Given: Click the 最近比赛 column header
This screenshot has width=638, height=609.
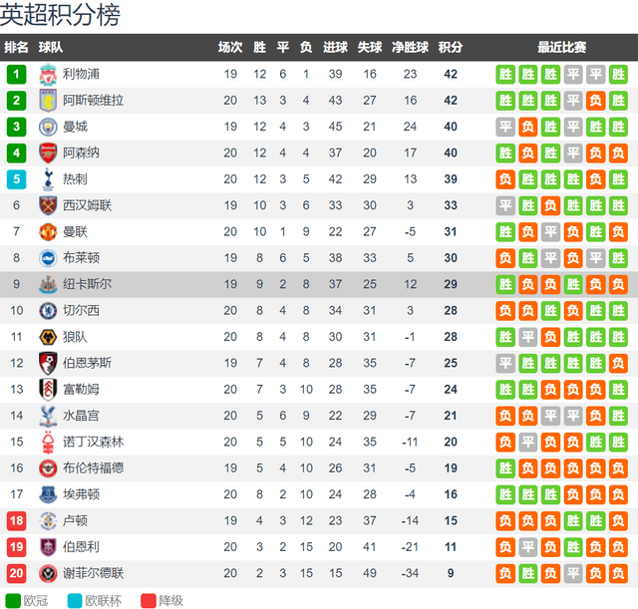Looking at the screenshot, I should click(562, 47).
